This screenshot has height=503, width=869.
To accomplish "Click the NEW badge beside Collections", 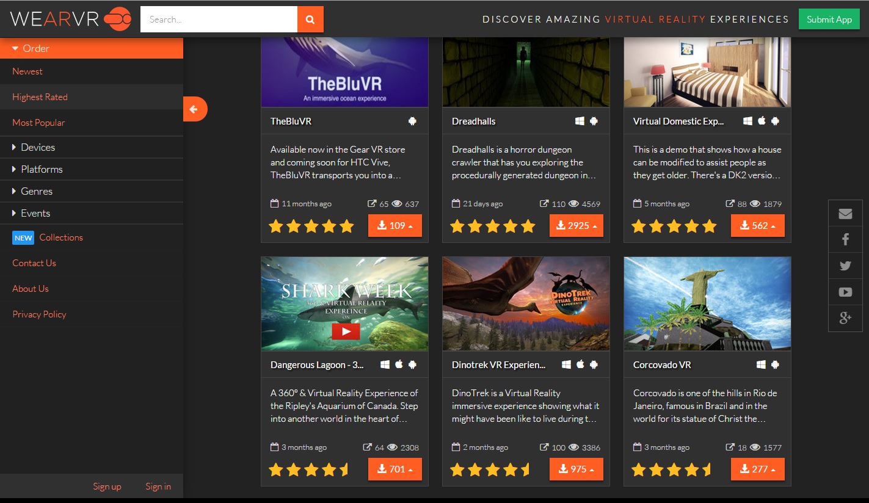I will tap(23, 238).
